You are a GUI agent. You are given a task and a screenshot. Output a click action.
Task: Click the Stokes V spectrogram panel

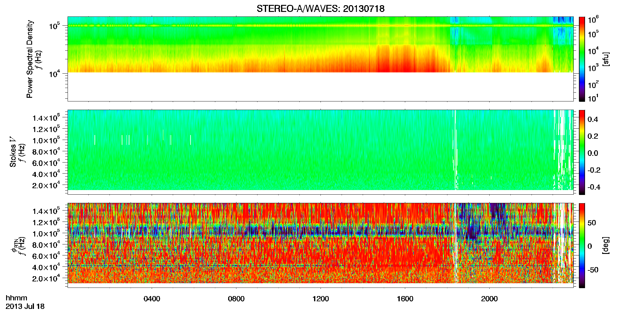click(x=320, y=152)
